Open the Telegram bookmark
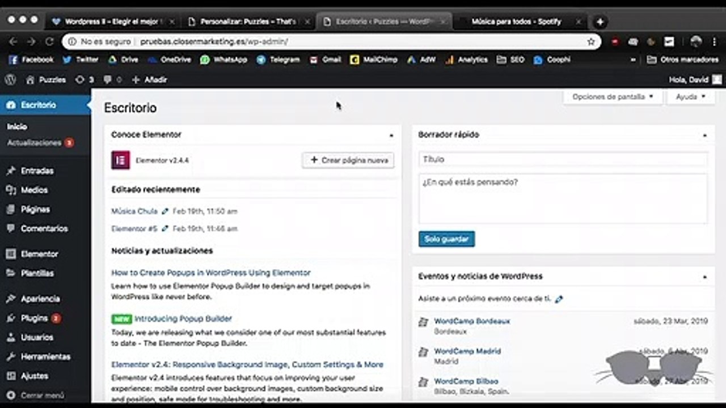 278,59
